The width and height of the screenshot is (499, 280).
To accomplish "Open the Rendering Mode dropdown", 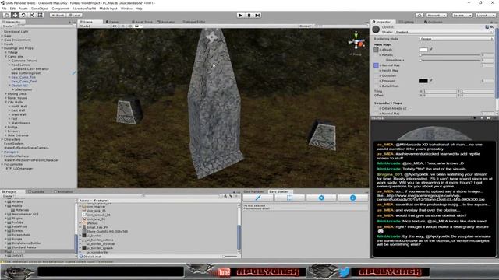I will tap(456, 39).
